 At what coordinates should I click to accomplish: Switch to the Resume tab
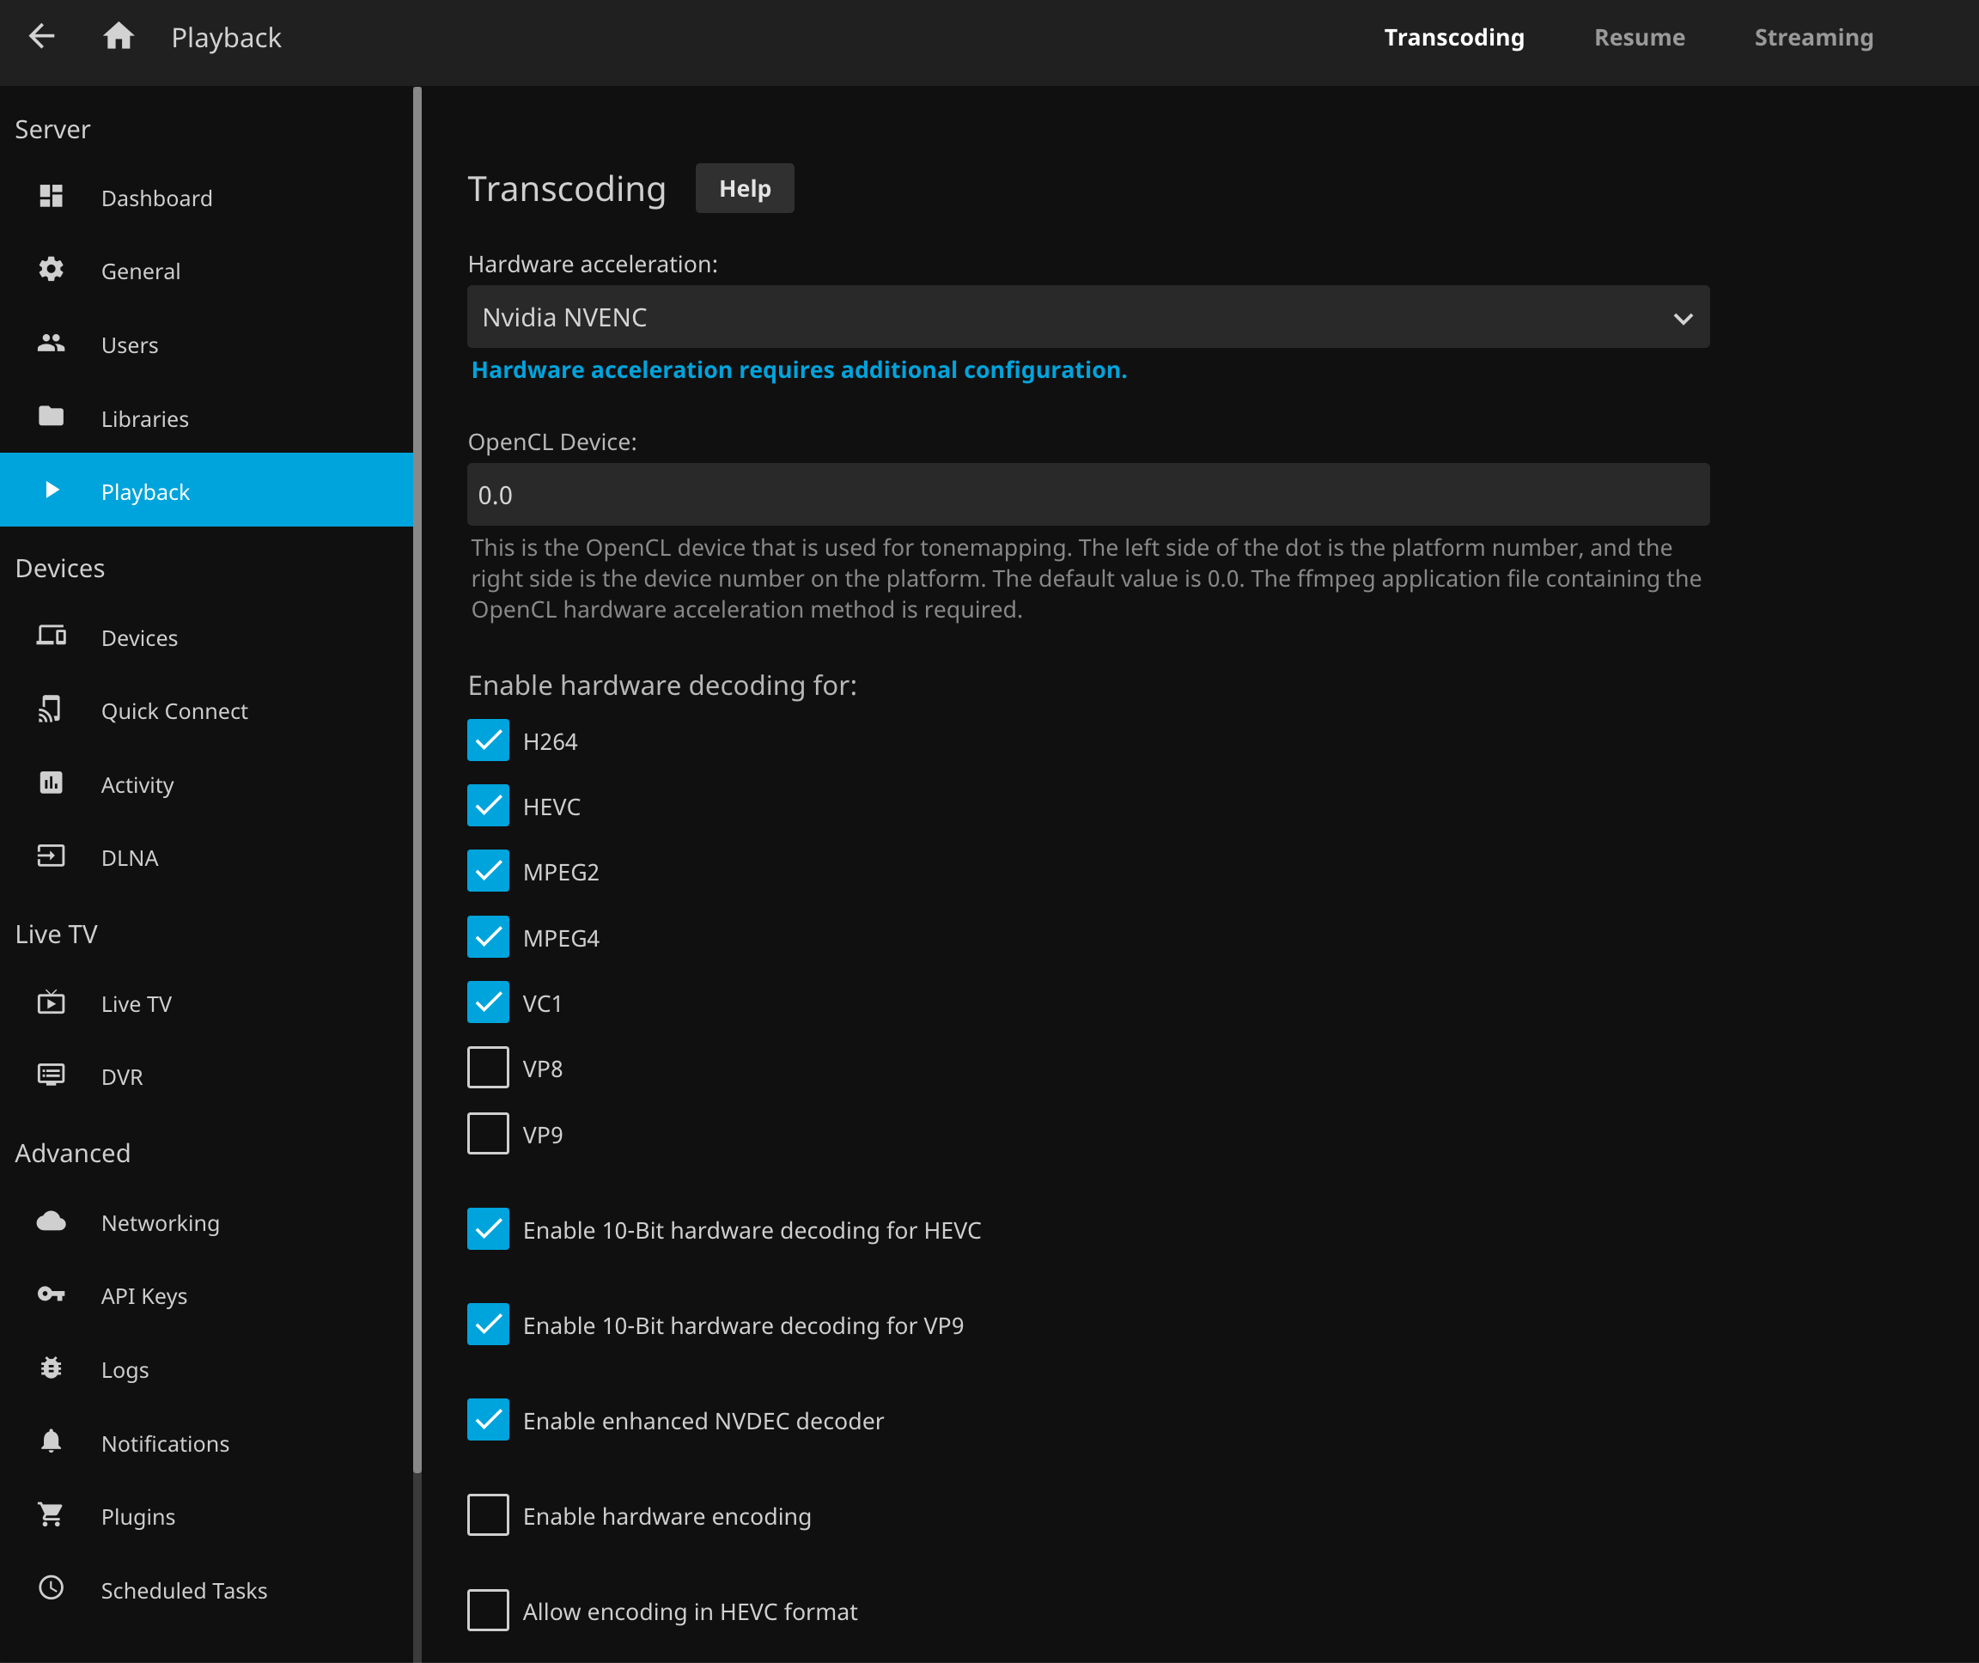pyautogui.click(x=1639, y=38)
